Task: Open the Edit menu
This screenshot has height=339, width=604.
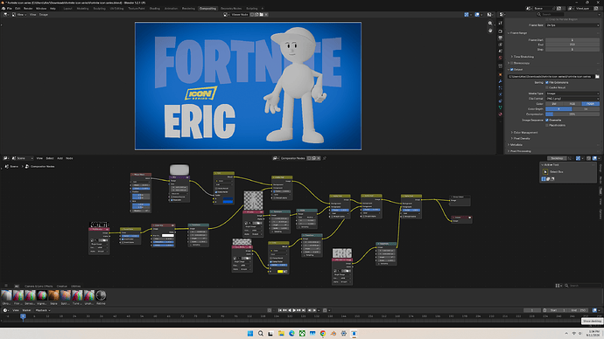Action: click(x=18, y=9)
